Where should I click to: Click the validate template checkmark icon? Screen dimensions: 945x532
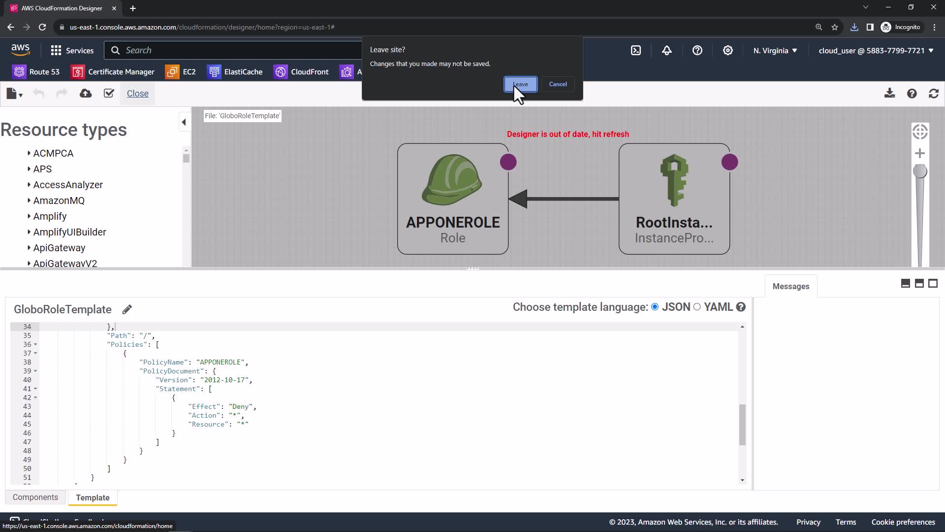pyautogui.click(x=109, y=94)
